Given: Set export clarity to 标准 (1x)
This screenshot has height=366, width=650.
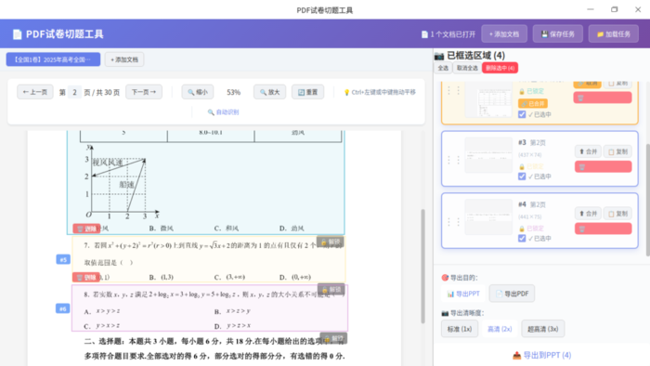Looking at the screenshot, I should pyautogui.click(x=460, y=329).
